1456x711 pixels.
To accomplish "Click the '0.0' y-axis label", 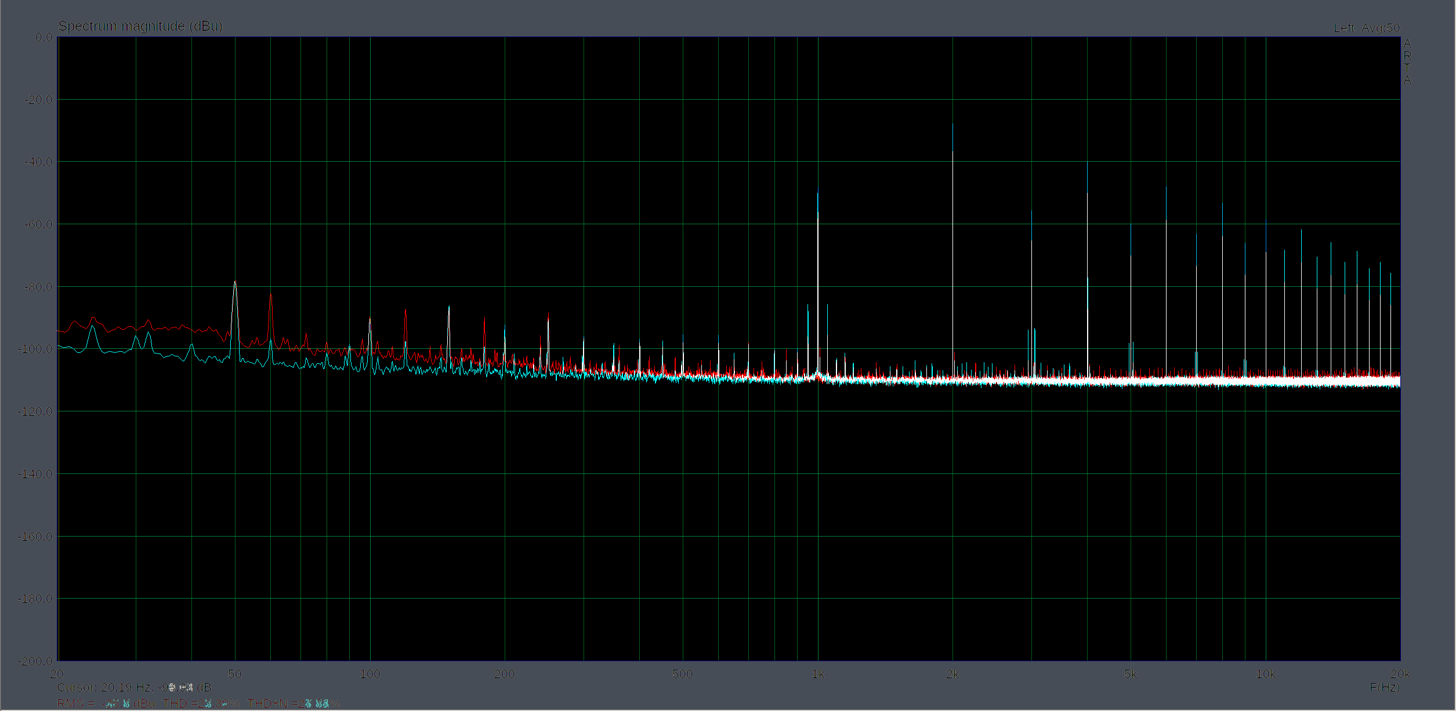I will click(44, 38).
